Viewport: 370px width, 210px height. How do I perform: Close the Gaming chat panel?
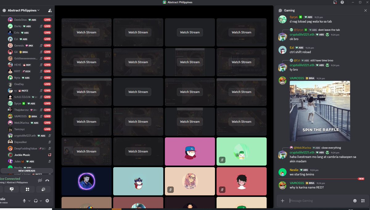[366, 10]
